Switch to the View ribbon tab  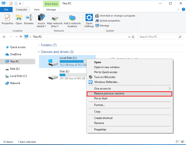click(37, 10)
